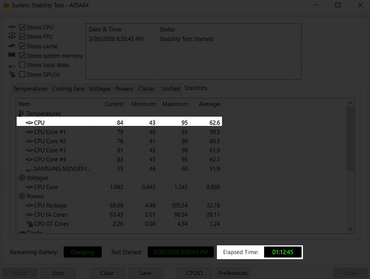370x279 pixels.
Task: Click the Save button
Action: click(145, 273)
